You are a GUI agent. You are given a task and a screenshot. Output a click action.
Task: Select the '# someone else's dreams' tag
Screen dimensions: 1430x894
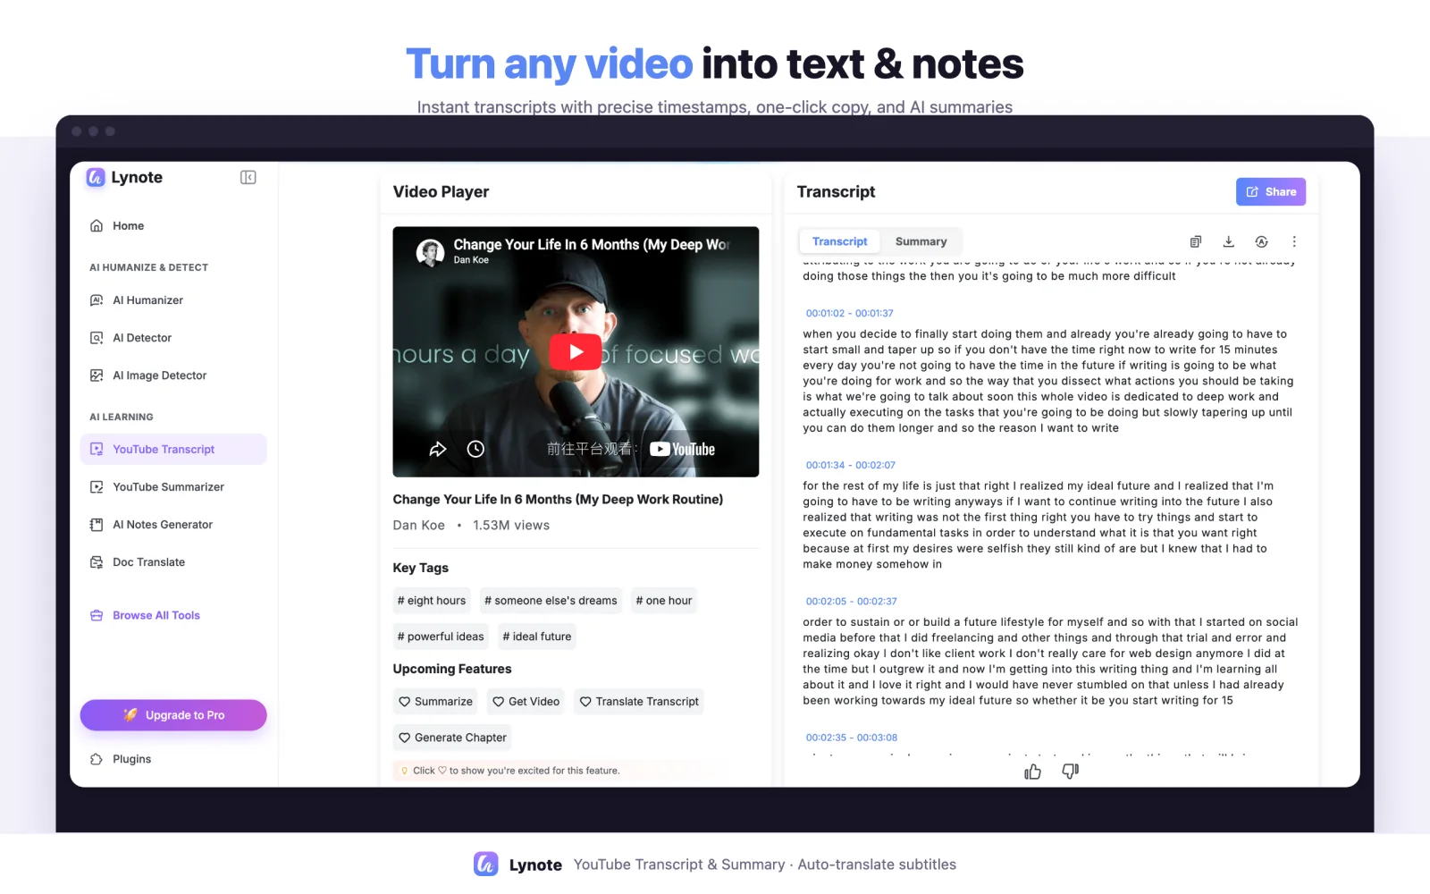coord(551,601)
